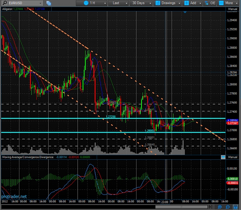Click the blue triangle marker at the top of the chart
Image resolution: width=241 pixels, height=210 pixels.
pos(185,12)
